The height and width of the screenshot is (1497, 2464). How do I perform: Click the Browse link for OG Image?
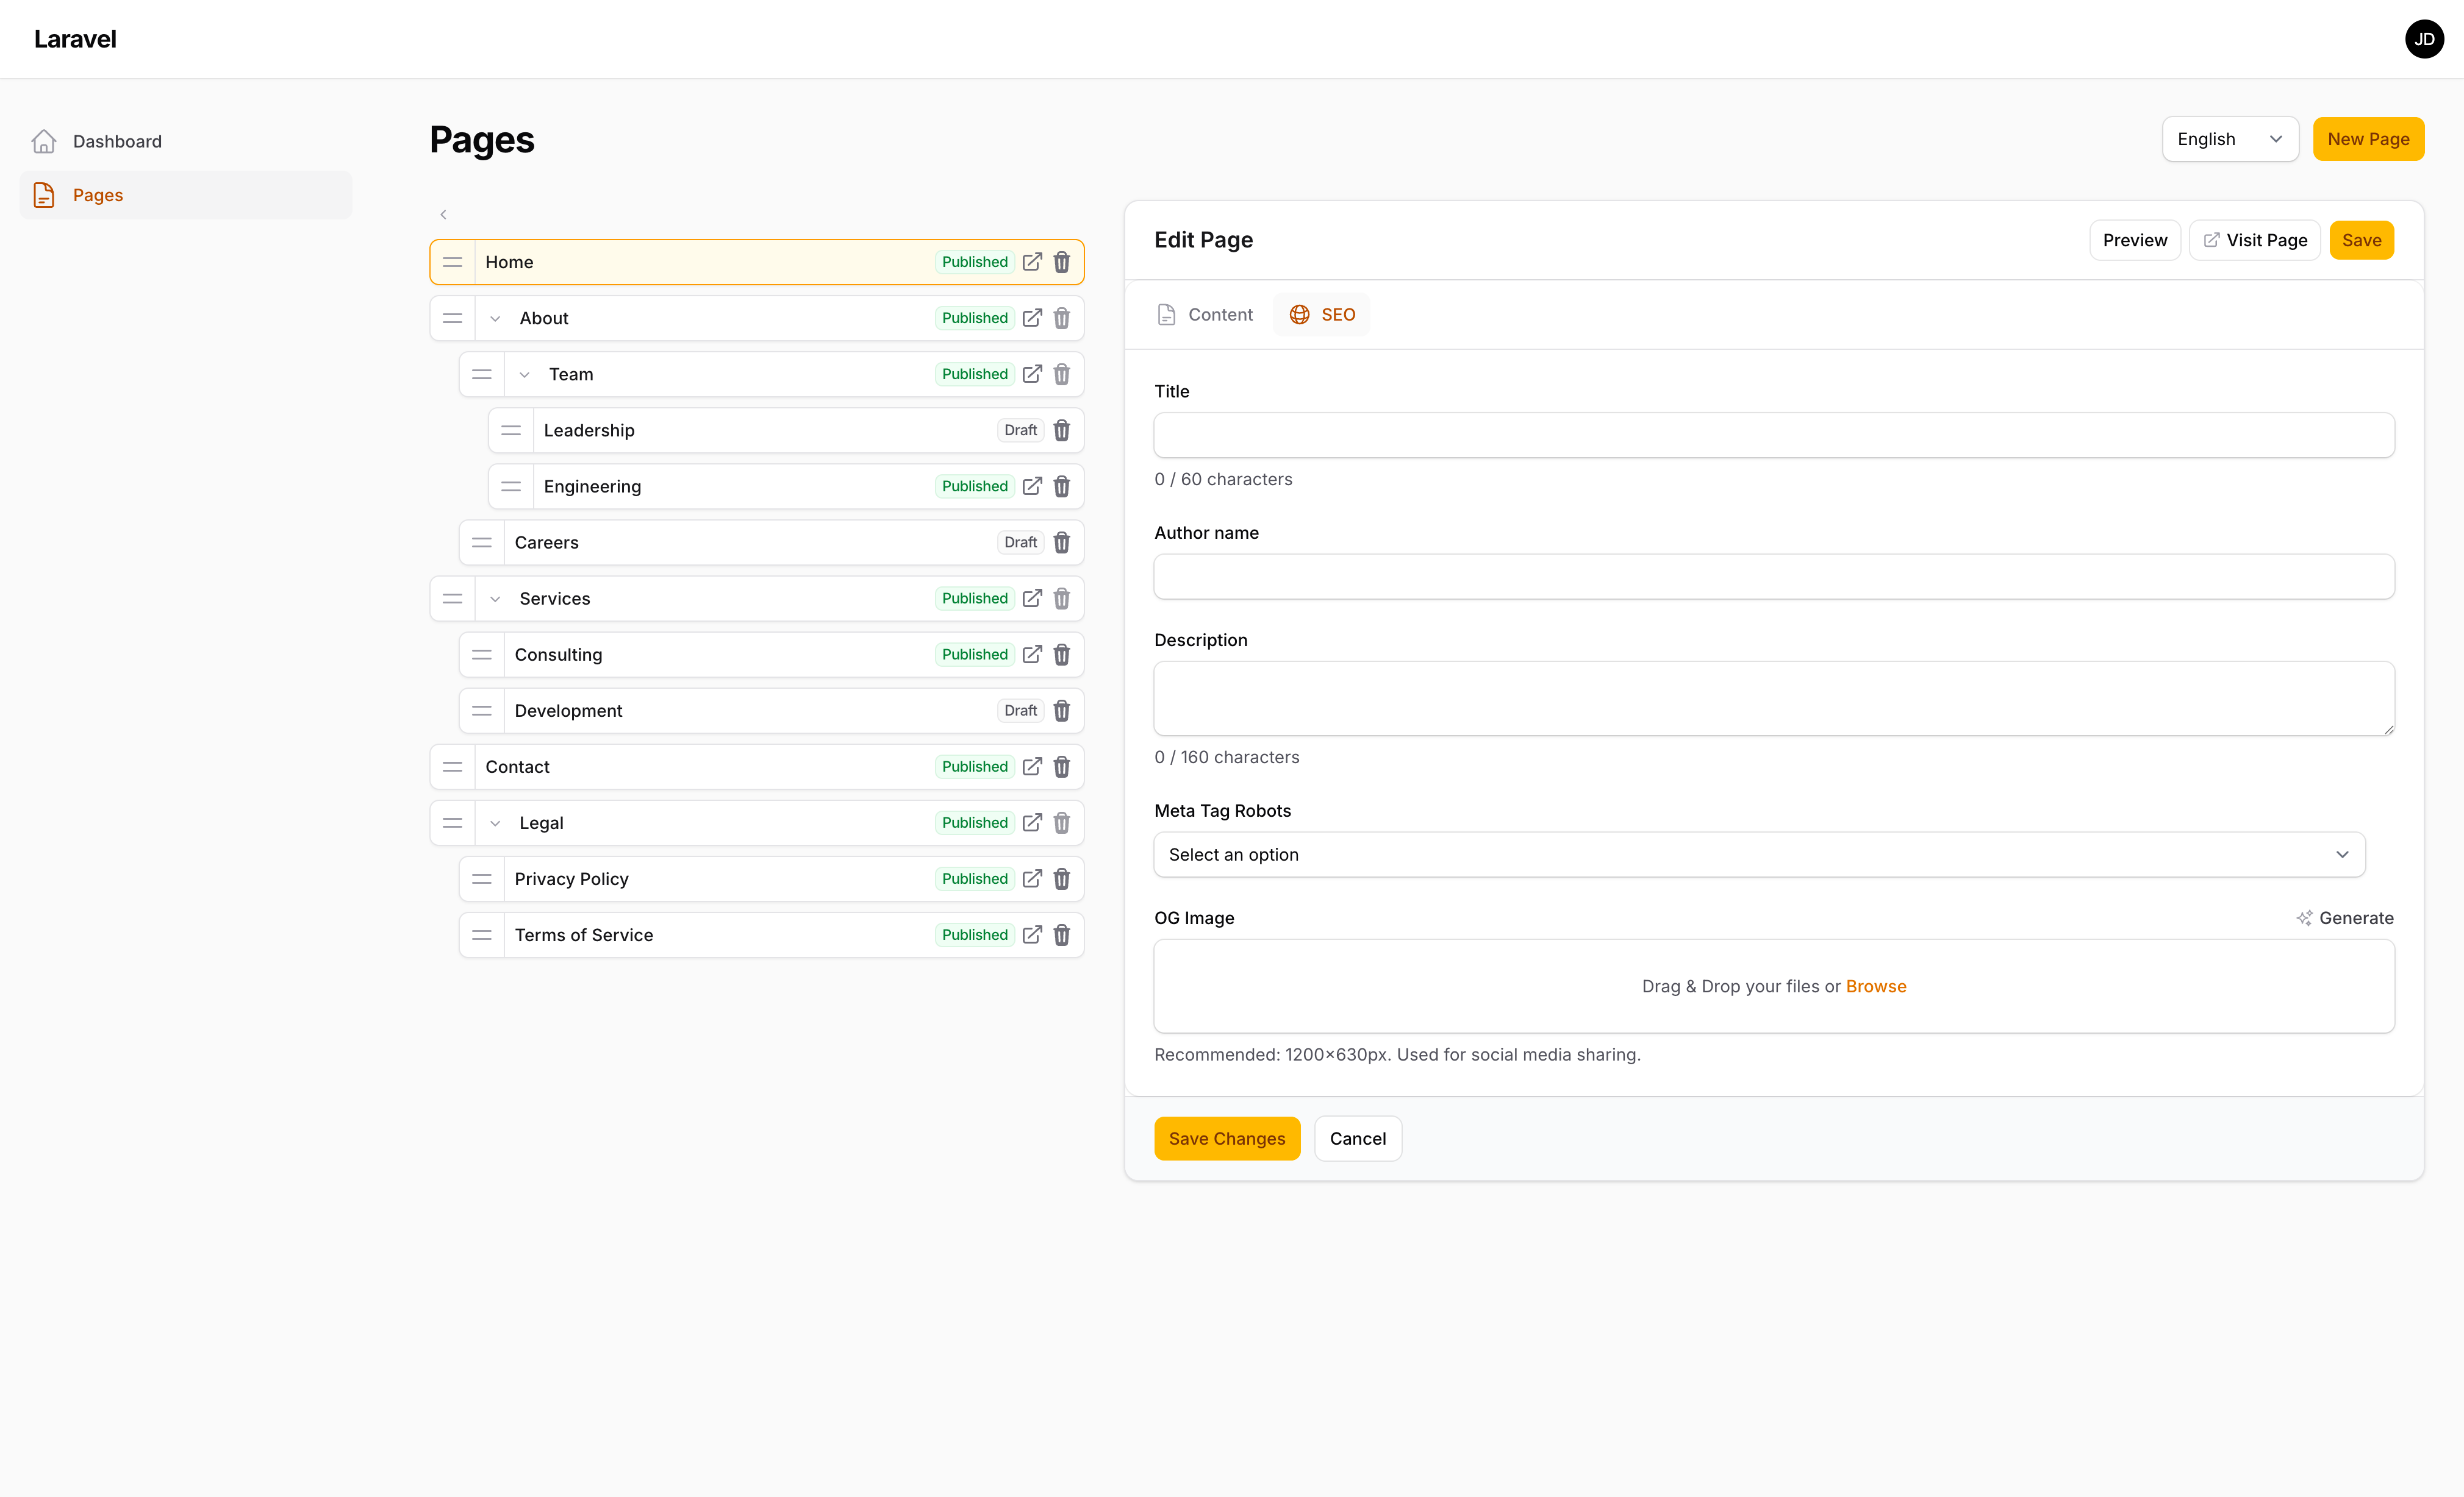click(1876, 986)
